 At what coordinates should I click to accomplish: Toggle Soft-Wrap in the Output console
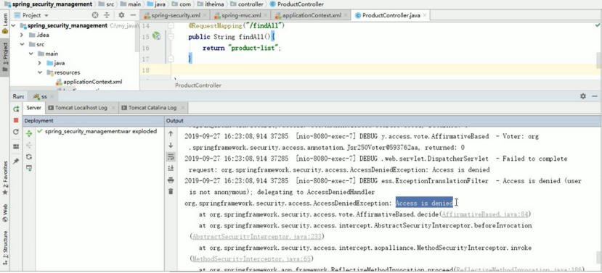coord(171,156)
